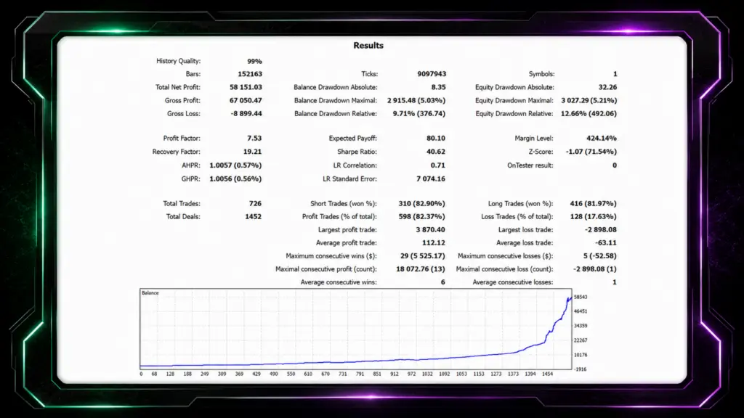Click Maximal consecutive profit 18 072.76 (13)
Image resolution: width=744 pixels, height=418 pixels.
421,269
